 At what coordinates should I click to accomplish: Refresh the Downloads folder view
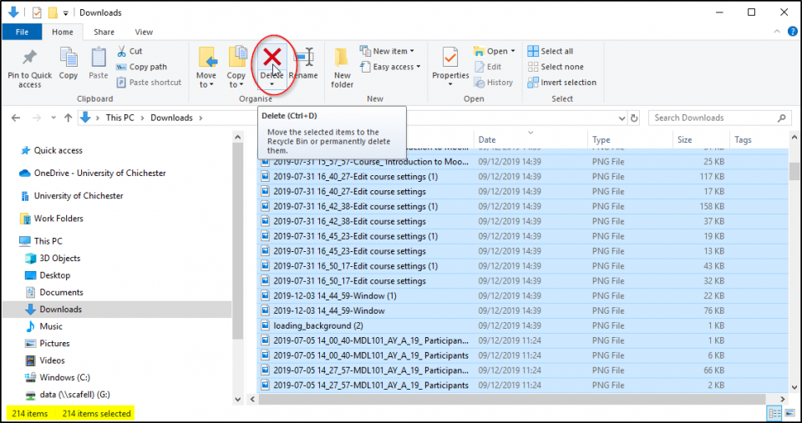(x=634, y=118)
